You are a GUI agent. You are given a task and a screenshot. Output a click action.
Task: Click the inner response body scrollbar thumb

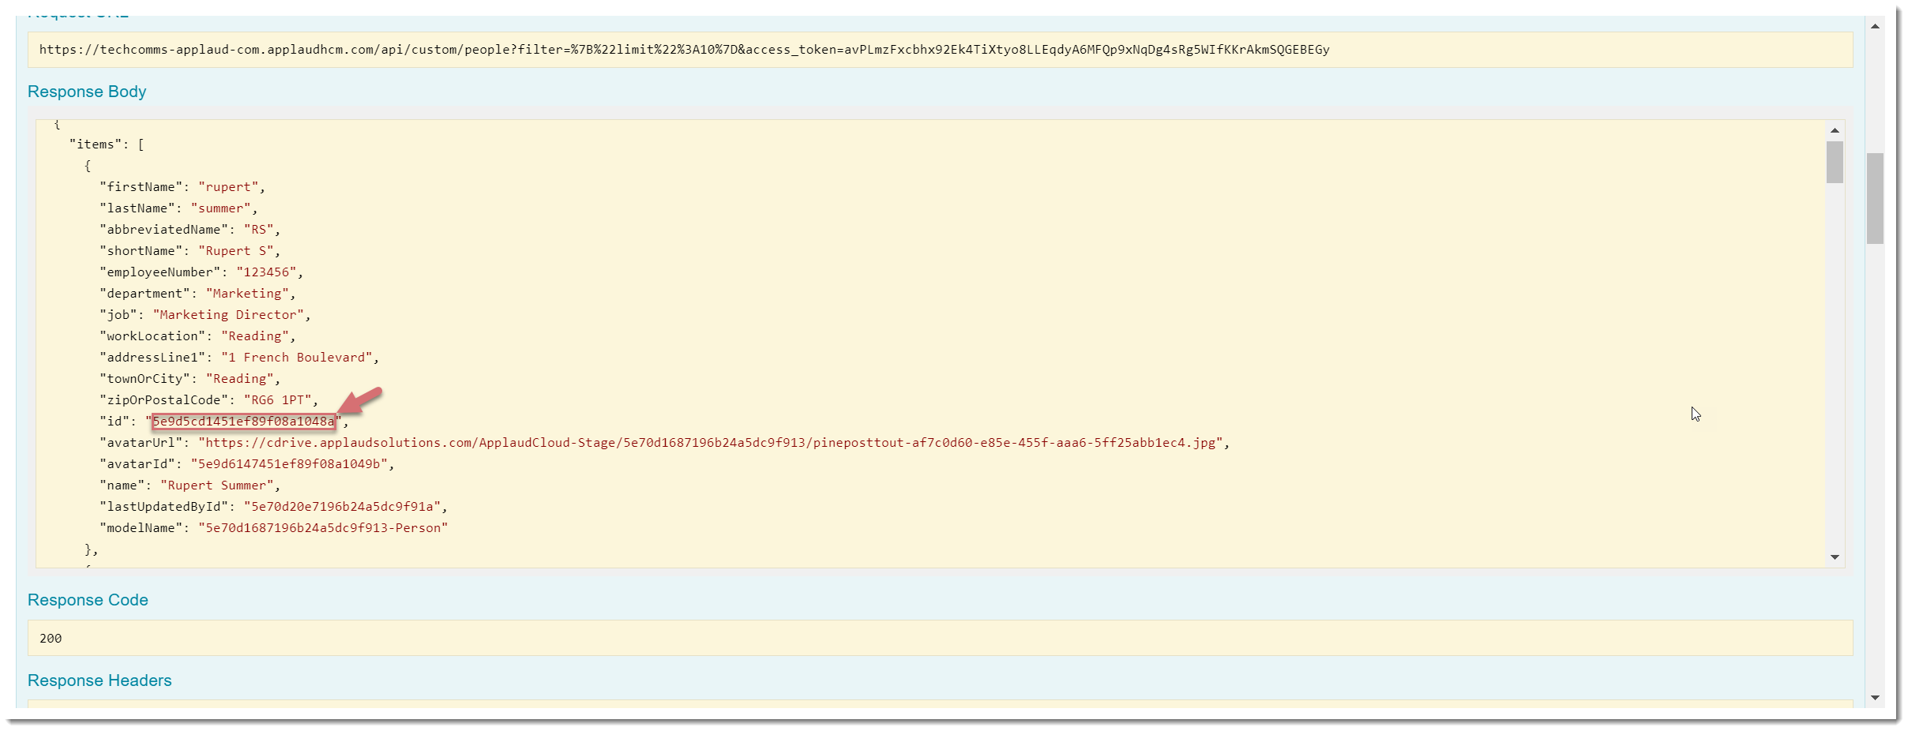(x=1835, y=163)
